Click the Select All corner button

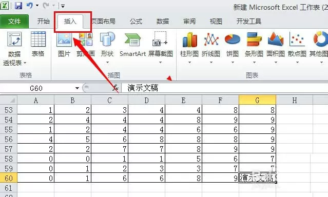8,100
